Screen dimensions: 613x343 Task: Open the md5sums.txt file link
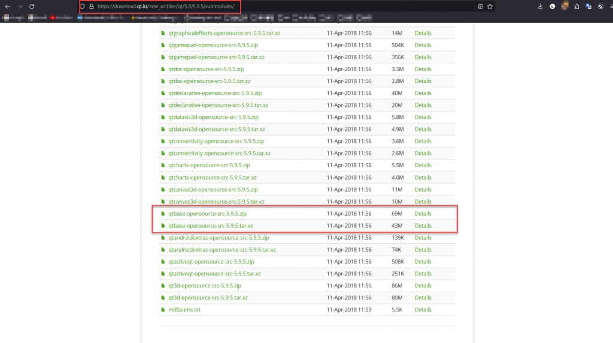(x=184, y=310)
